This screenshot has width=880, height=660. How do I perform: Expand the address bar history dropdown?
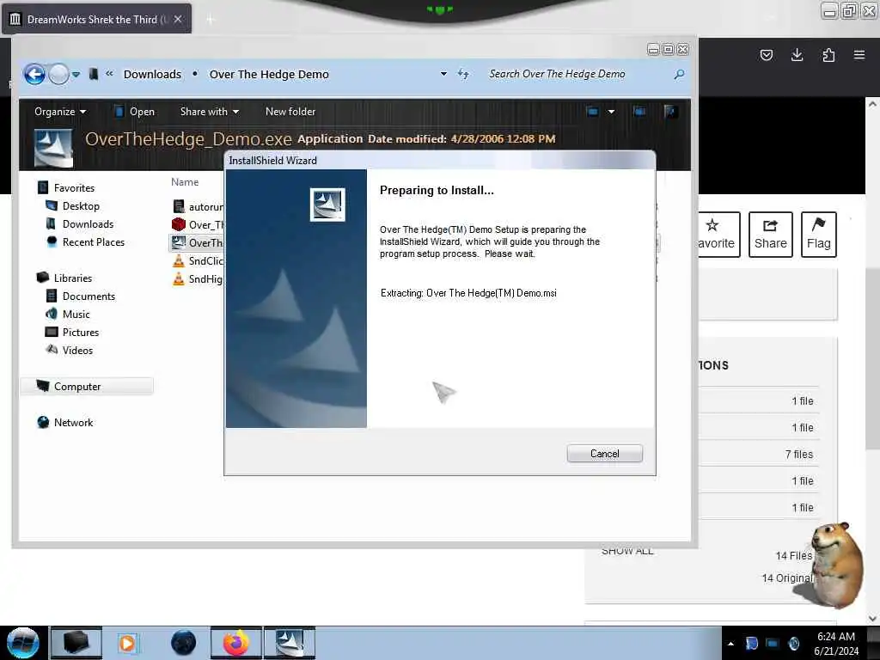pos(443,74)
